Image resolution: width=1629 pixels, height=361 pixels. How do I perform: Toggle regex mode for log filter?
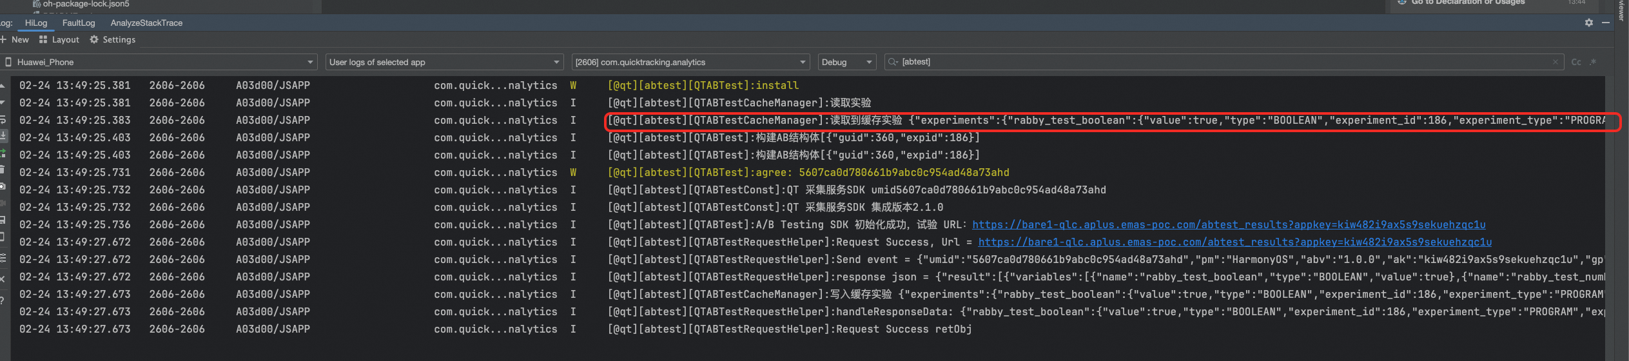pyautogui.click(x=1593, y=62)
